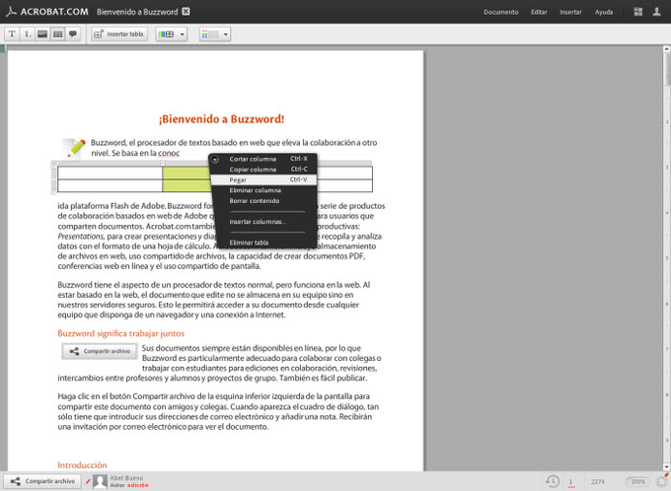Click the Compartir archivo image in document
The width and height of the screenshot is (671, 491).
pos(100,351)
